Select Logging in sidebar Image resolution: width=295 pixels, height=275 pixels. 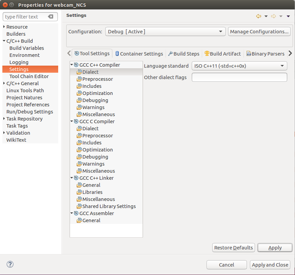pos(19,62)
